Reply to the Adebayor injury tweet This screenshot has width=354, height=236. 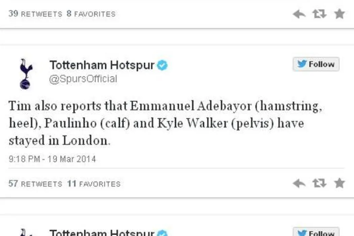[x=299, y=183]
